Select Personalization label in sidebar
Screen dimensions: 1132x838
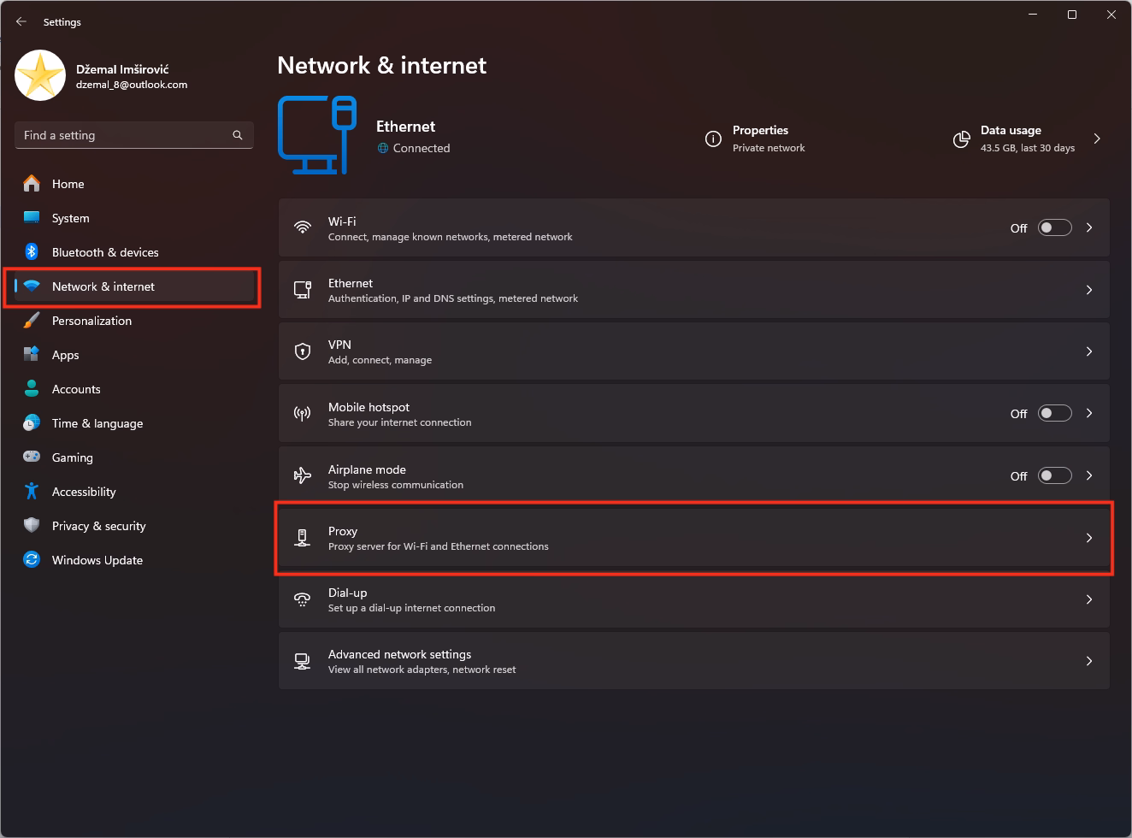pos(91,321)
